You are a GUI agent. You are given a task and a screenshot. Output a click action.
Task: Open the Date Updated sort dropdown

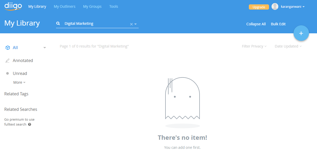(288, 46)
